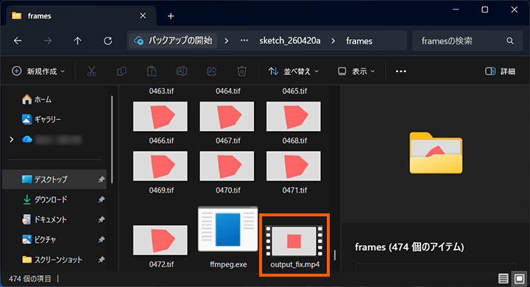
Task: Go up one folder level
Action: click(x=77, y=41)
